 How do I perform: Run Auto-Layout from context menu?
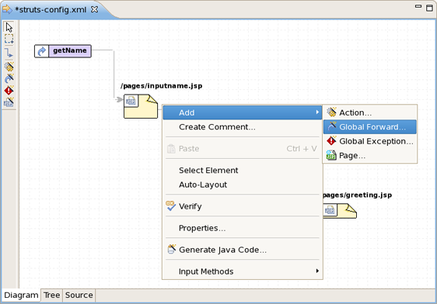(x=242, y=185)
